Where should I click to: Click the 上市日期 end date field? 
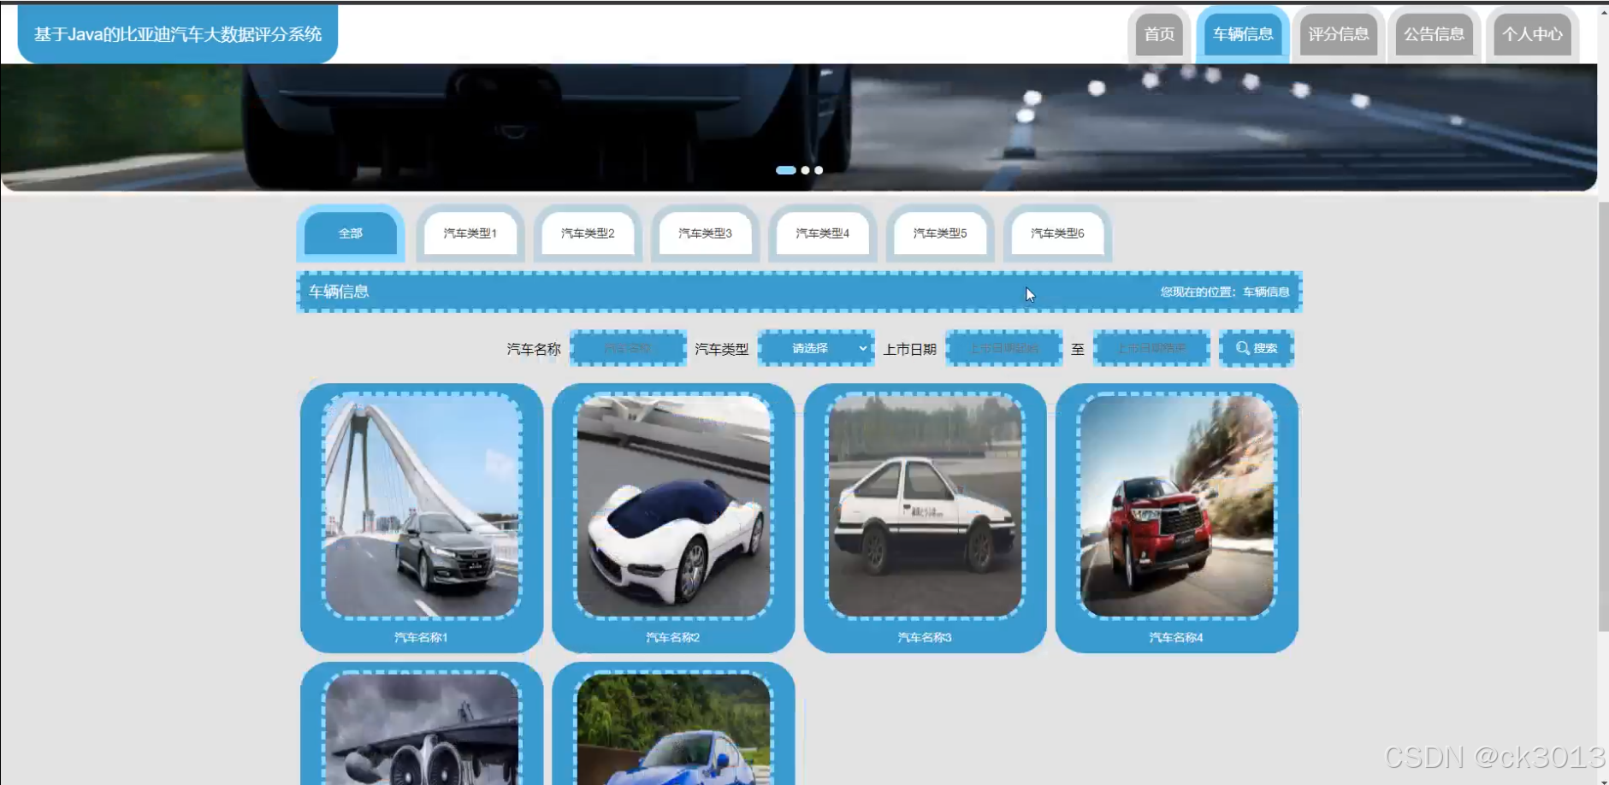1151,348
